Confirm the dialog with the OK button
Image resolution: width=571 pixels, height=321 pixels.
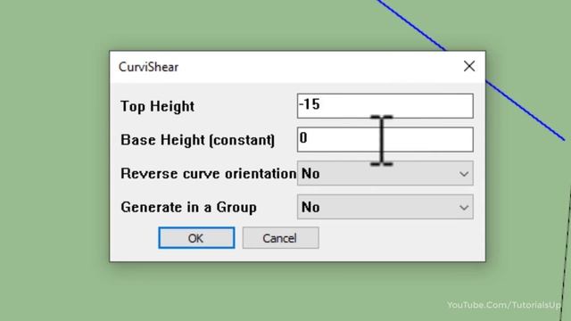coord(196,238)
